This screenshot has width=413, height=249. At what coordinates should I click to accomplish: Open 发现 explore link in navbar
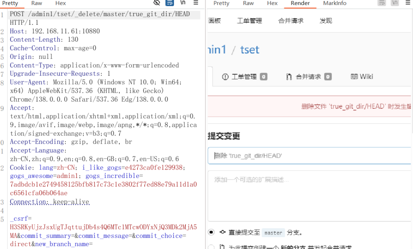coord(326,21)
